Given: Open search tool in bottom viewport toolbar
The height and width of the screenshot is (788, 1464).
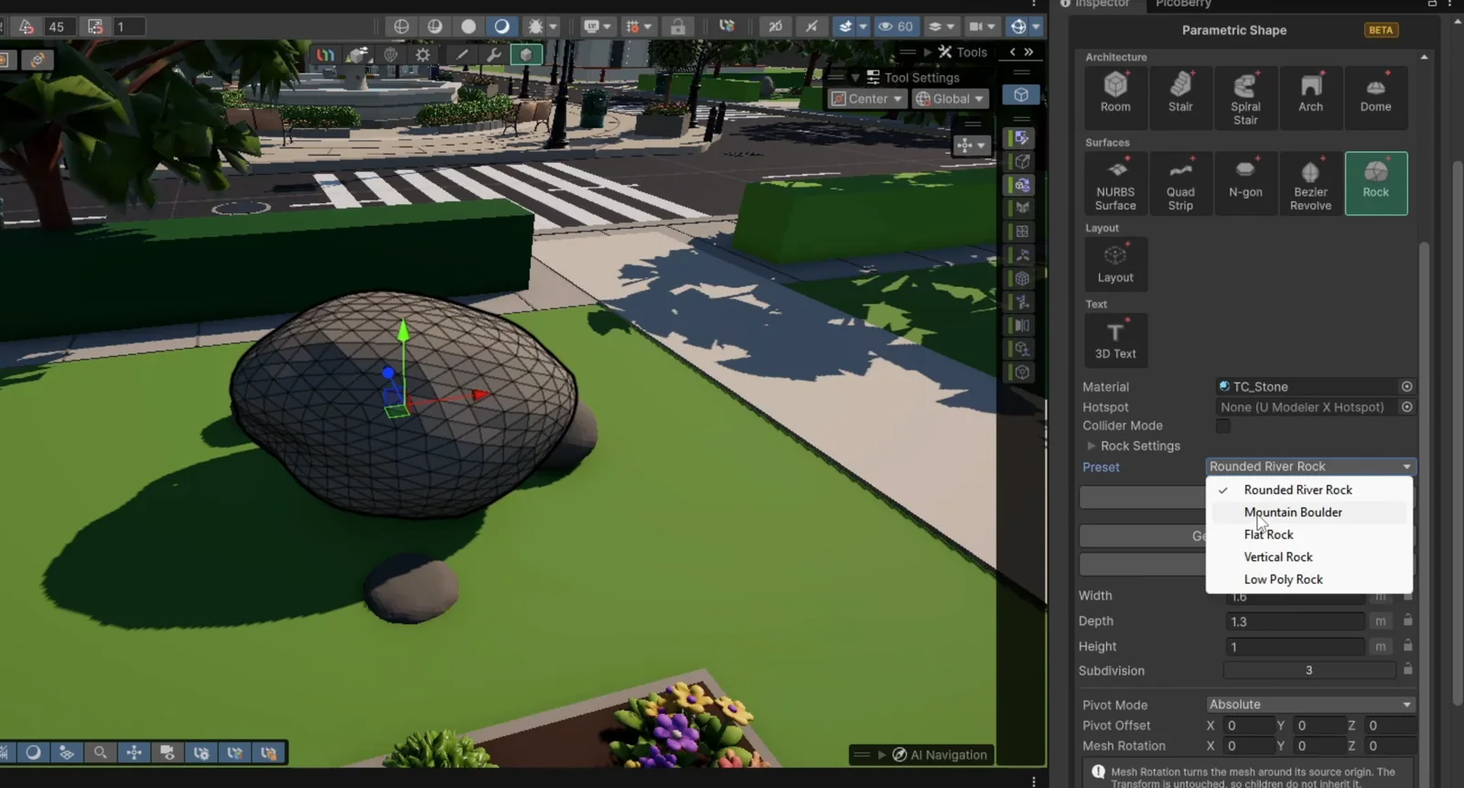Looking at the screenshot, I should (x=100, y=752).
